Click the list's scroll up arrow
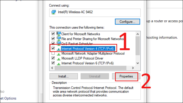 click(138, 34)
